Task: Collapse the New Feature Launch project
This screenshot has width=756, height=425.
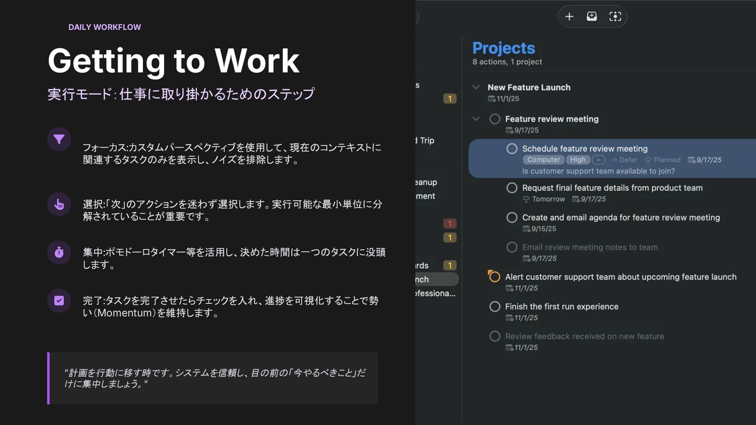Action: [476, 87]
